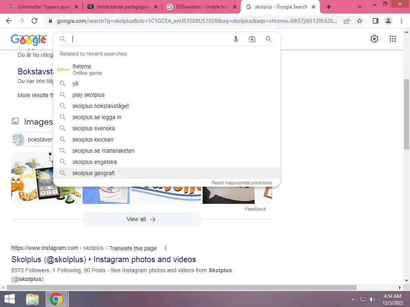
Task: Click the vertical page scrollbar thumb
Action: tap(406, 114)
